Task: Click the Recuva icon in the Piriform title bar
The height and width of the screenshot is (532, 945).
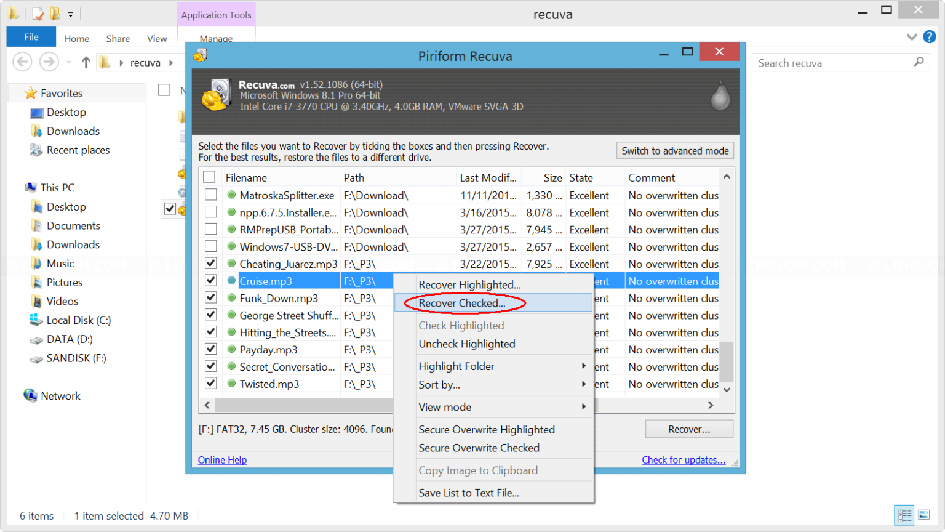Action: pos(199,55)
